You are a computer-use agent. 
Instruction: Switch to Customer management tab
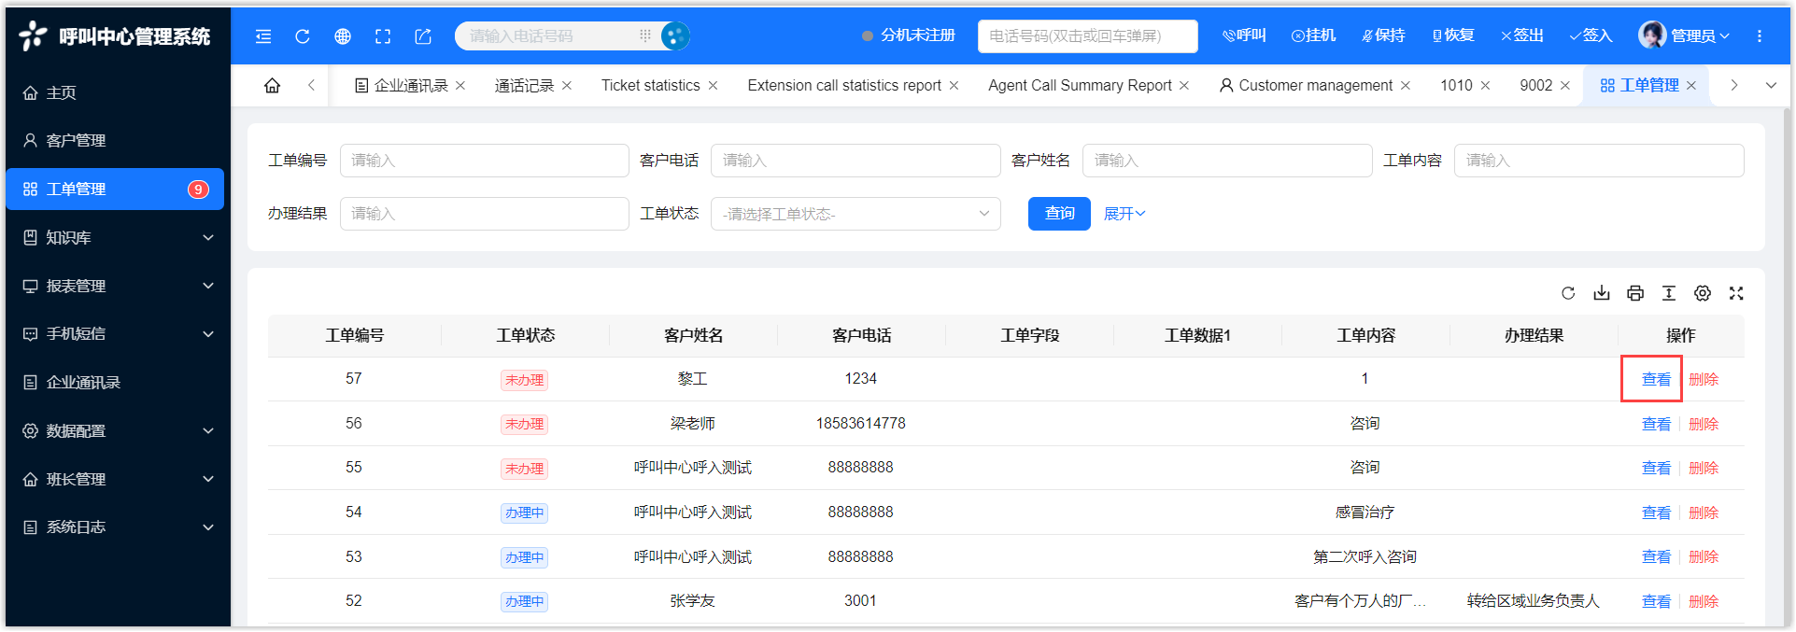pyautogui.click(x=1314, y=86)
